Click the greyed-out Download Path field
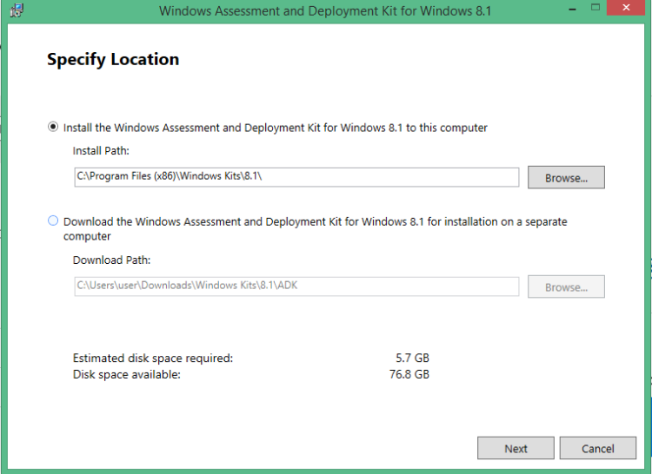Viewport: 652px width, 474px height. click(x=296, y=286)
